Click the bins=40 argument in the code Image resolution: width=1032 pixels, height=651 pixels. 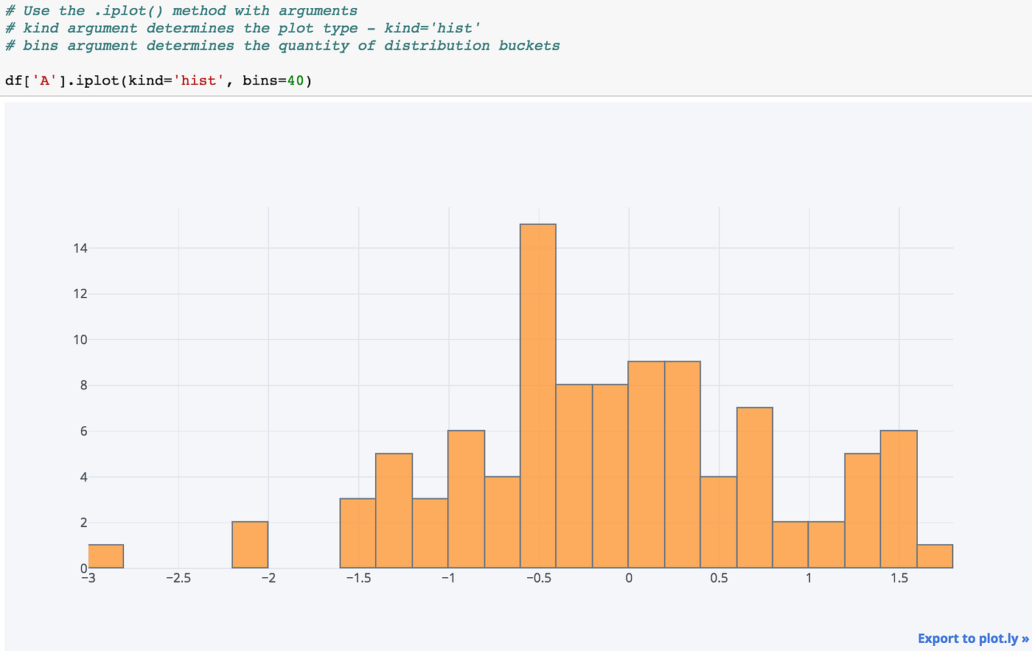click(x=273, y=80)
